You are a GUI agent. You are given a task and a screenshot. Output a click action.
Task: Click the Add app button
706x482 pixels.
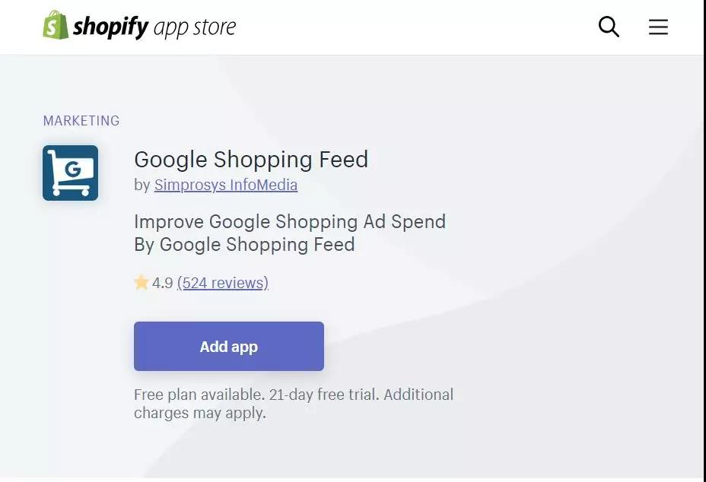tap(229, 347)
